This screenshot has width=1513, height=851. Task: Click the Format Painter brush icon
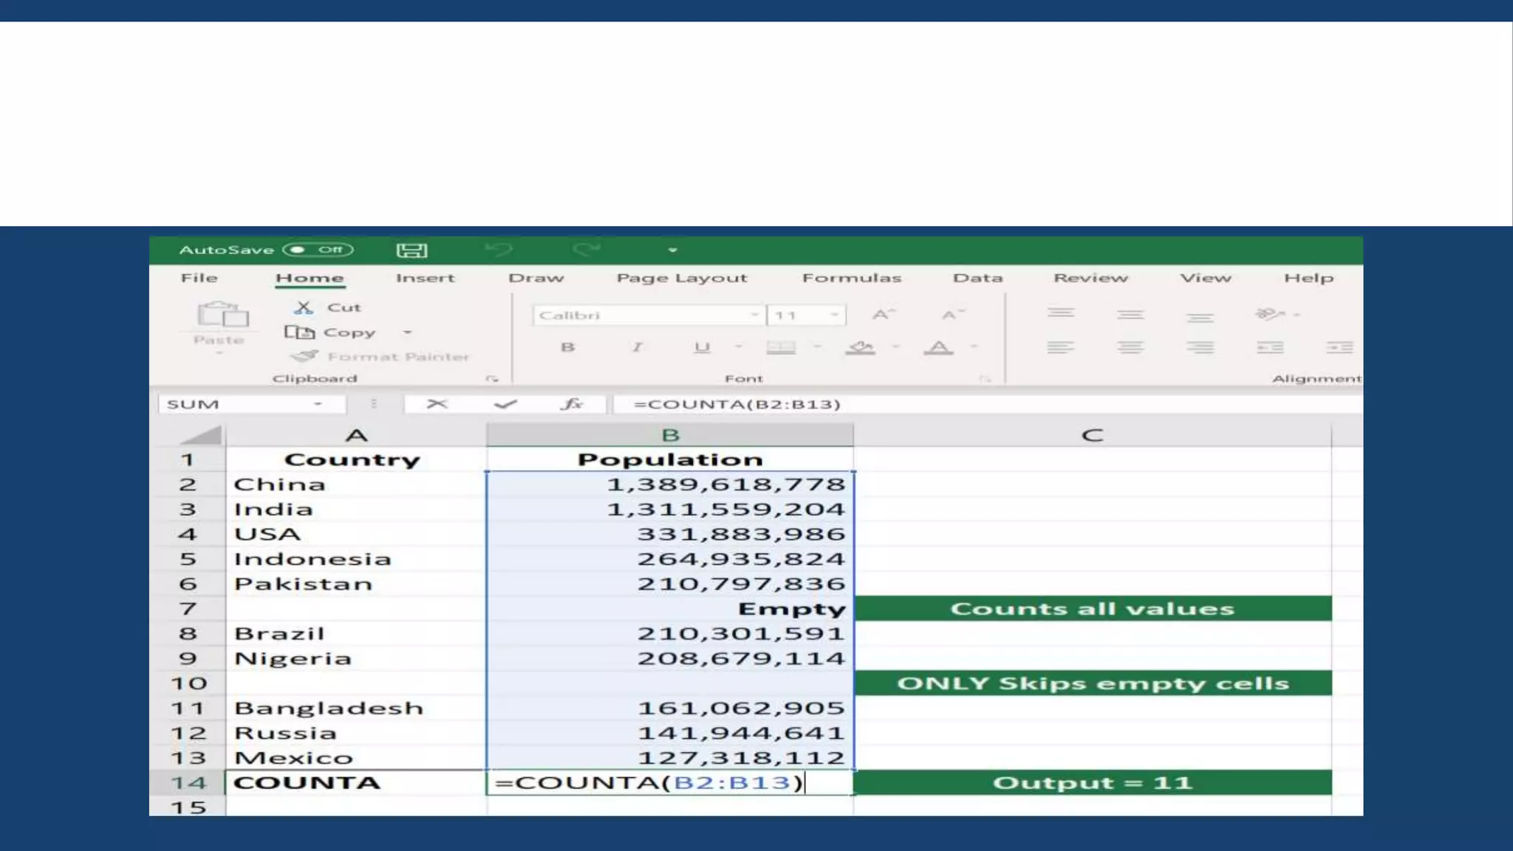(304, 357)
